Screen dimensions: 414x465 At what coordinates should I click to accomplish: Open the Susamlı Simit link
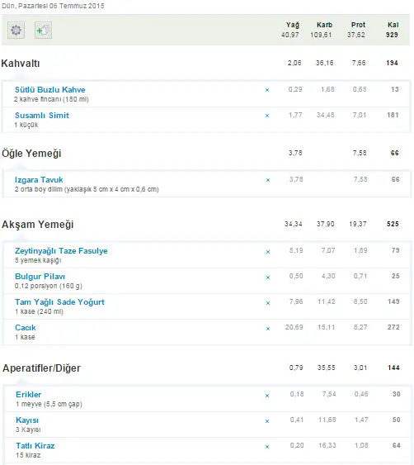(42, 116)
